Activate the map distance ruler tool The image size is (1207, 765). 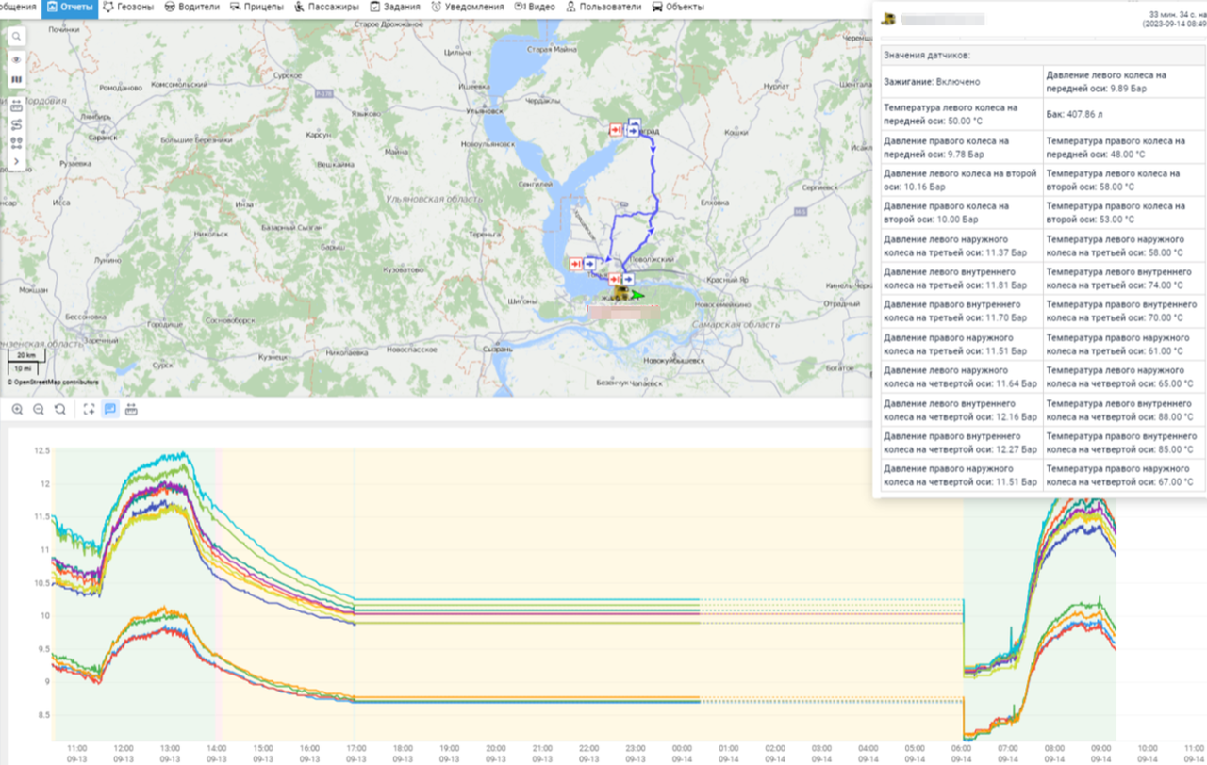[x=16, y=105]
